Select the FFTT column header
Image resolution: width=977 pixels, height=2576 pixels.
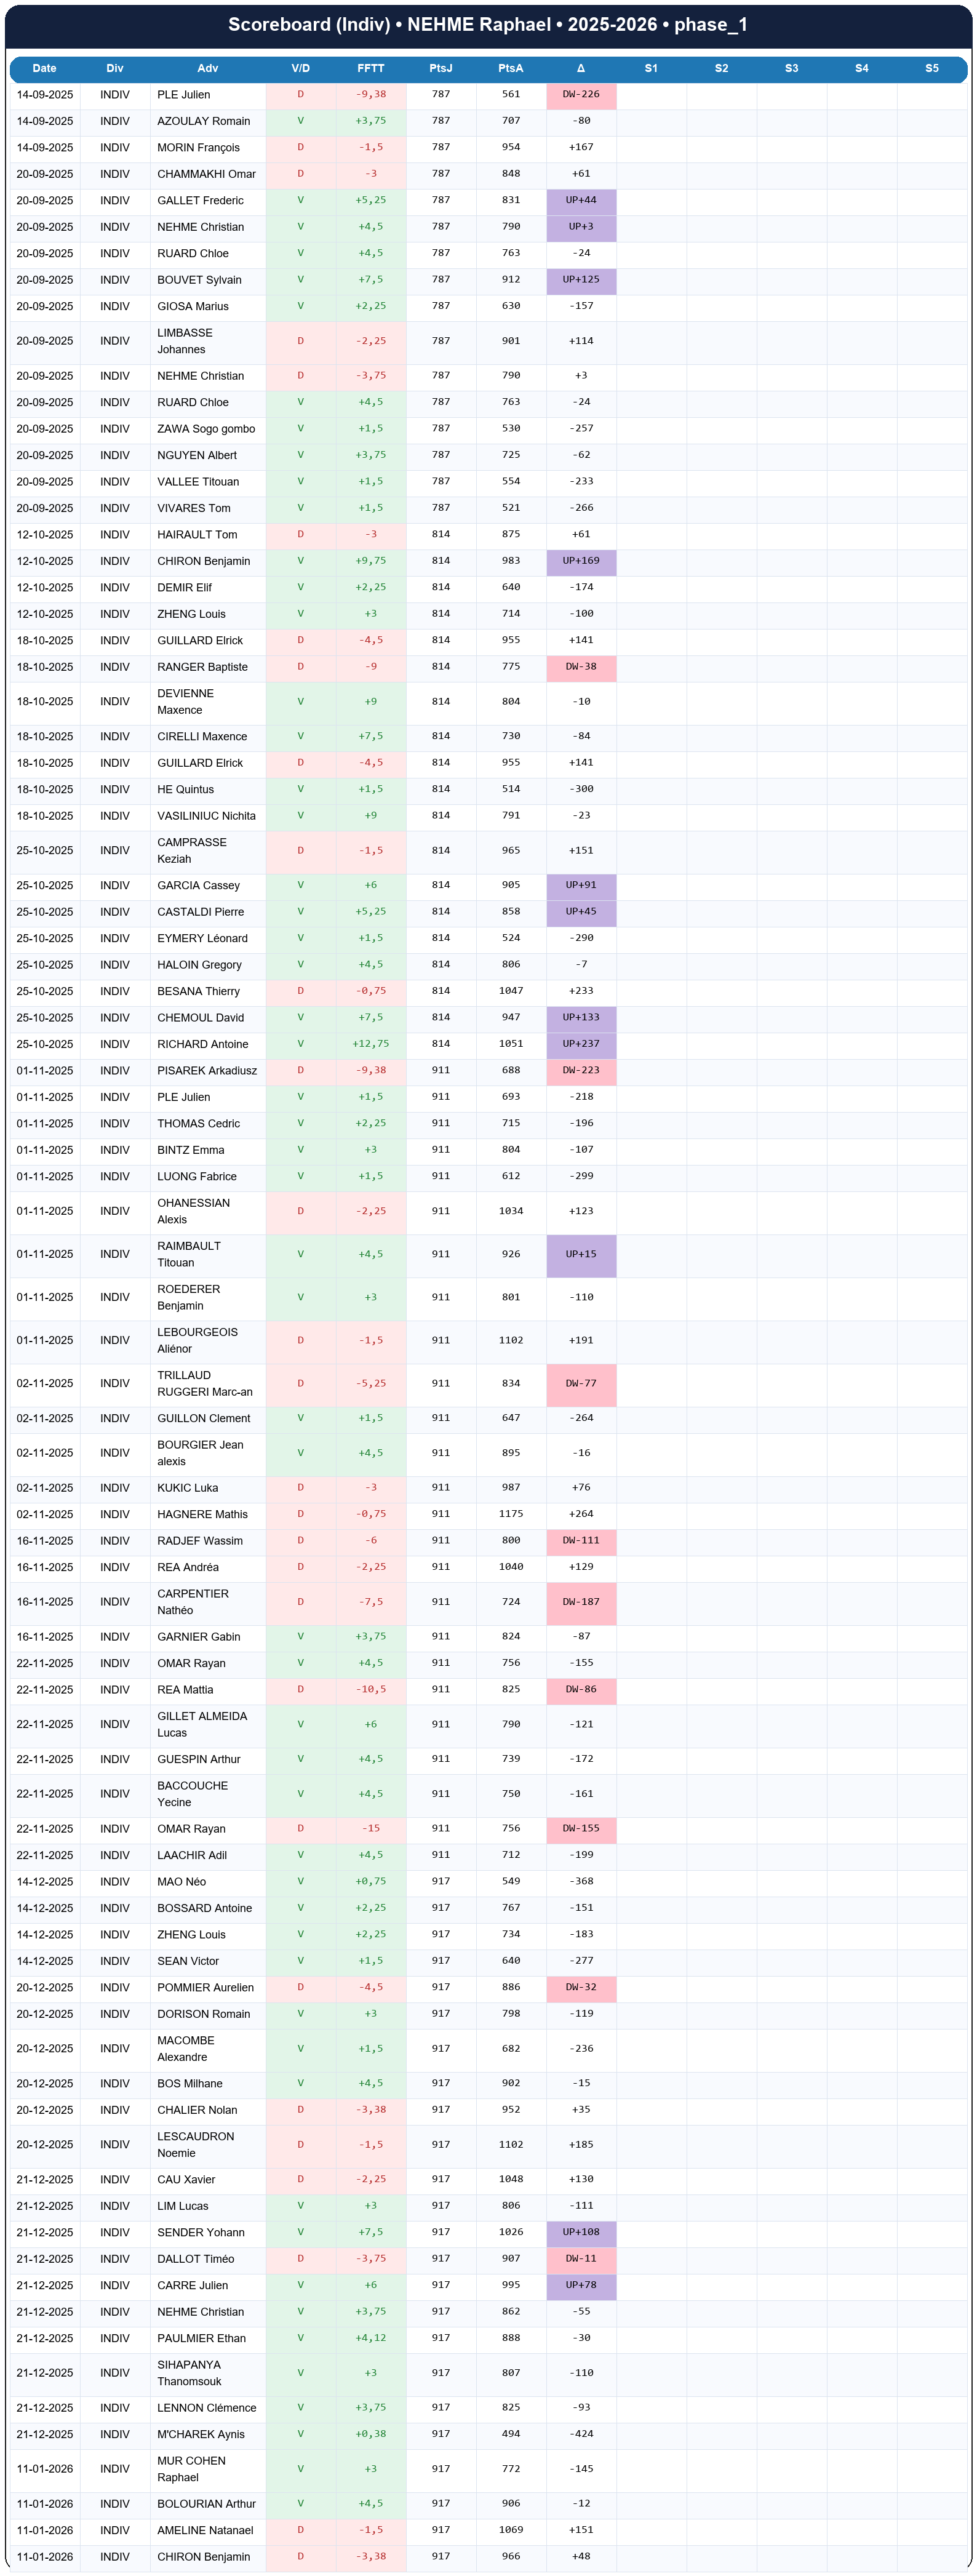[370, 69]
